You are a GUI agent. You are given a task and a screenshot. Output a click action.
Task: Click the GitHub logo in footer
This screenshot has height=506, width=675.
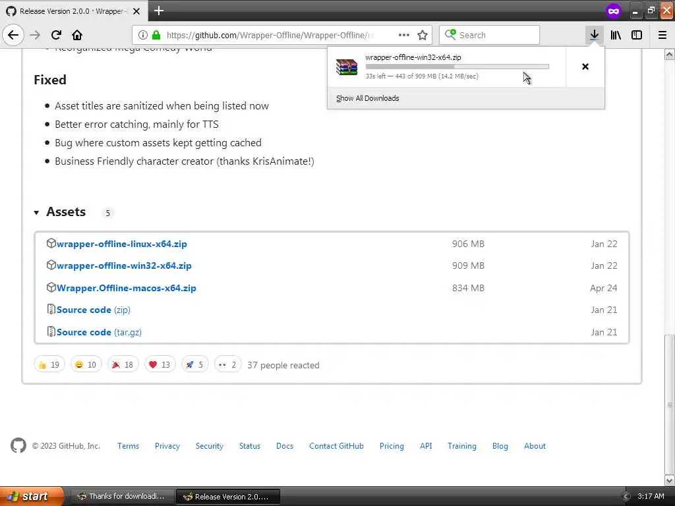(x=18, y=446)
